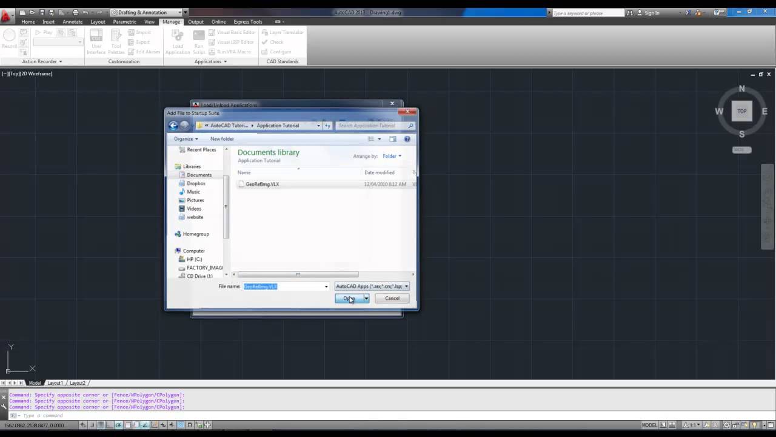Image resolution: width=776 pixels, height=437 pixels.
Task: Open Visual Basic Editor
Action: 232,32
